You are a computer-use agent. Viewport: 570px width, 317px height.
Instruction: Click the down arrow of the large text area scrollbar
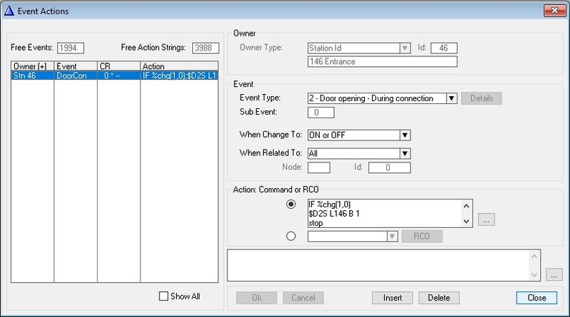pos(534,275)
